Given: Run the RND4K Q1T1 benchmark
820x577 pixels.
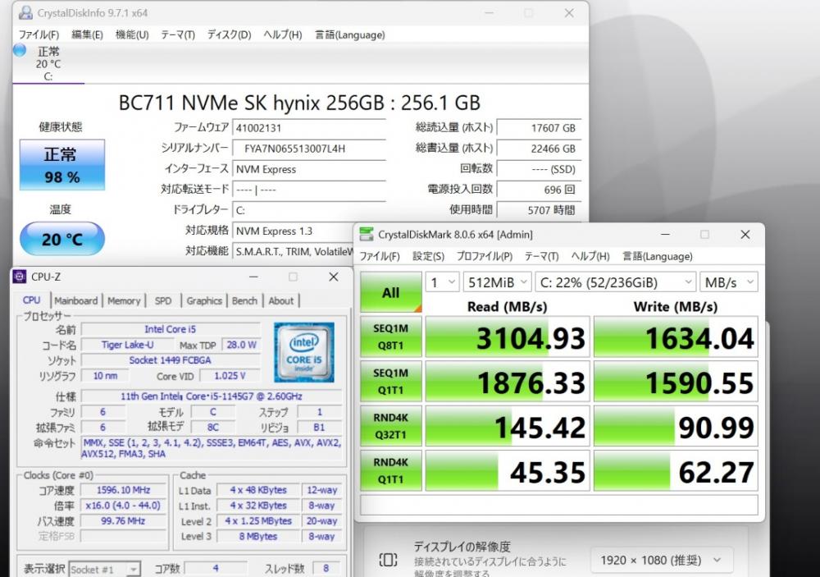Looking at the screenshot, I should coord(390,470).
